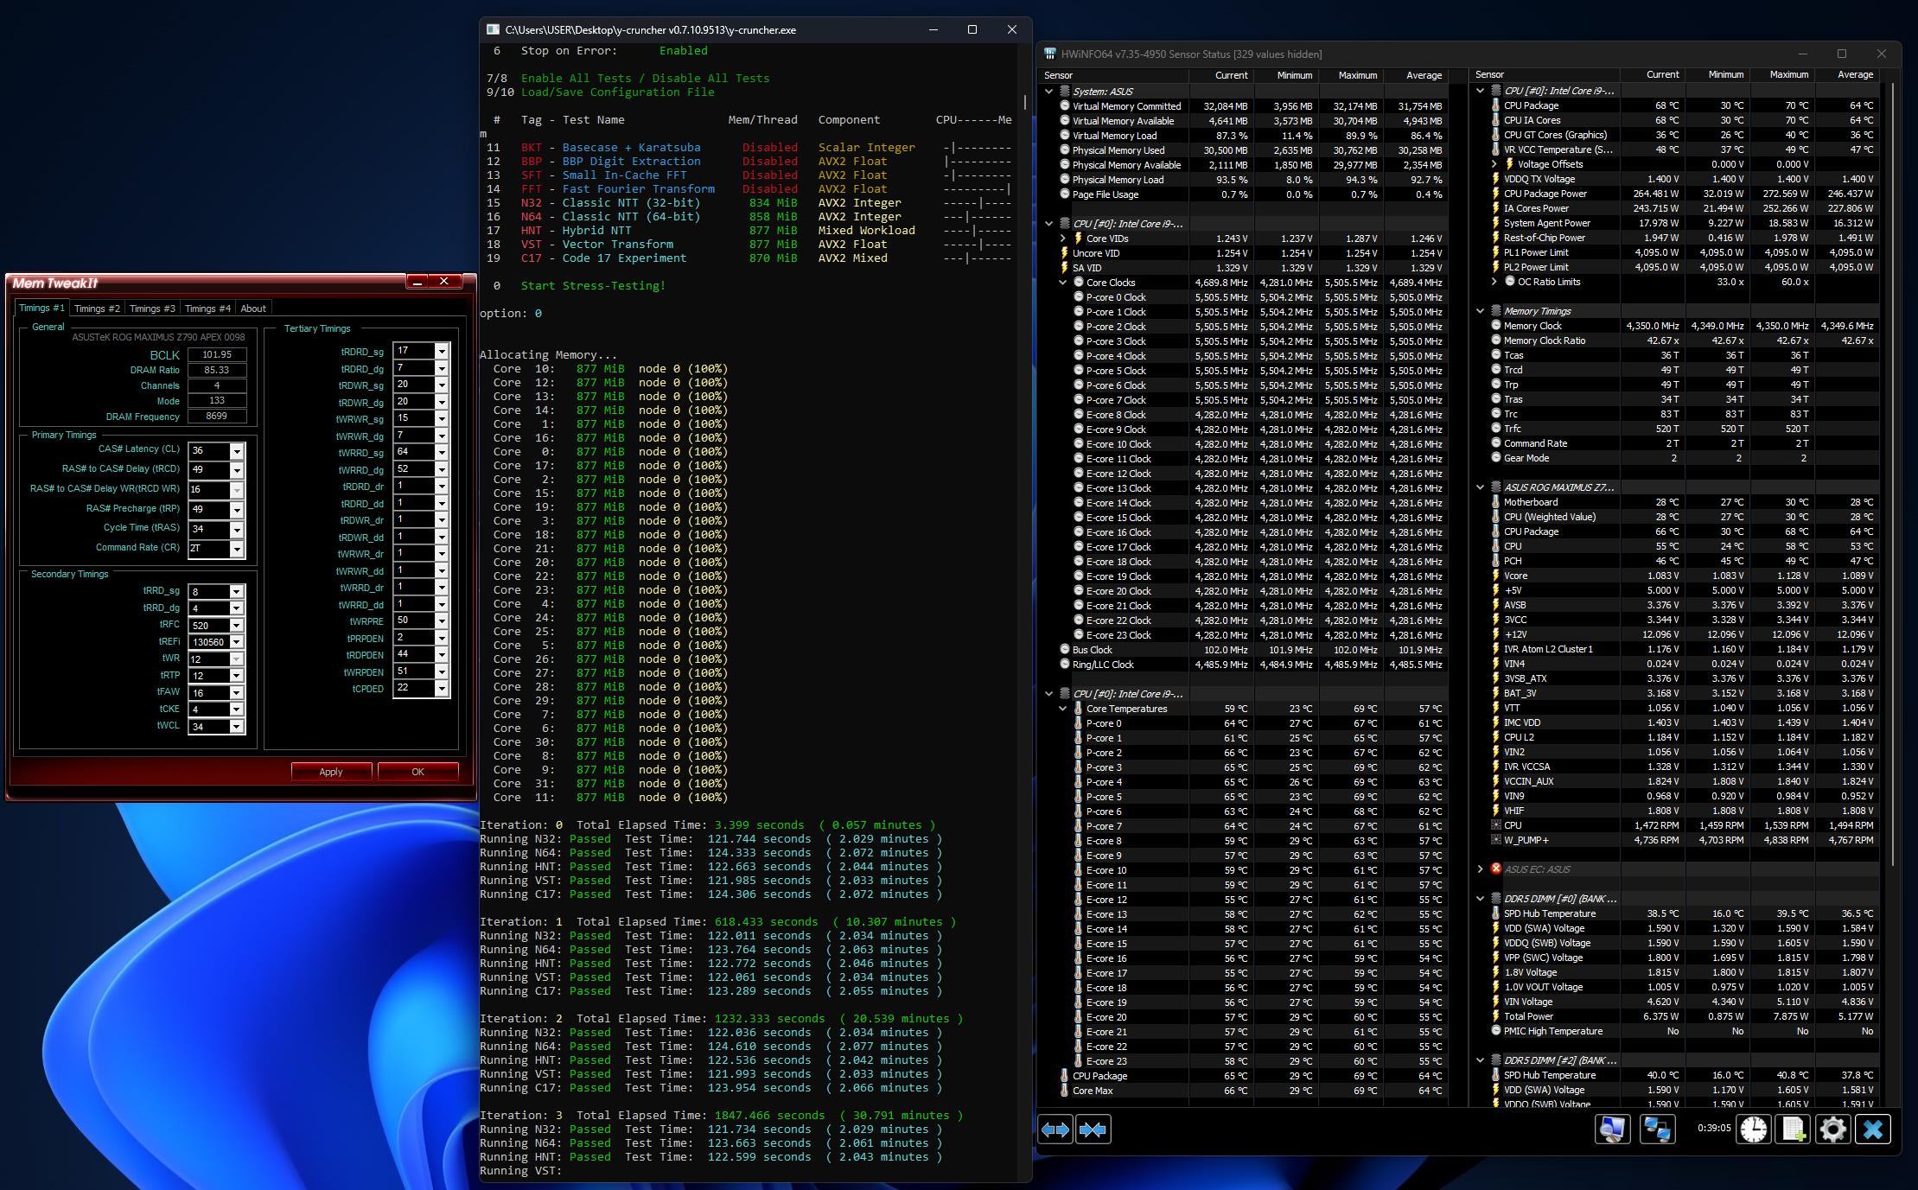1918x1190 pixels.
Task: Click HWiNFO right pane scrollbar
Action: tap(1891, 475)
